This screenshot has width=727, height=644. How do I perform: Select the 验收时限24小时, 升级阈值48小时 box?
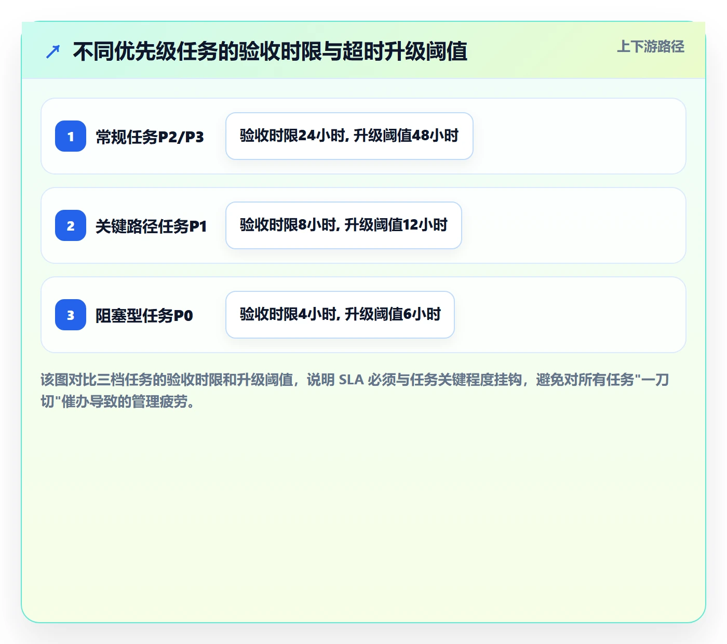349,136
